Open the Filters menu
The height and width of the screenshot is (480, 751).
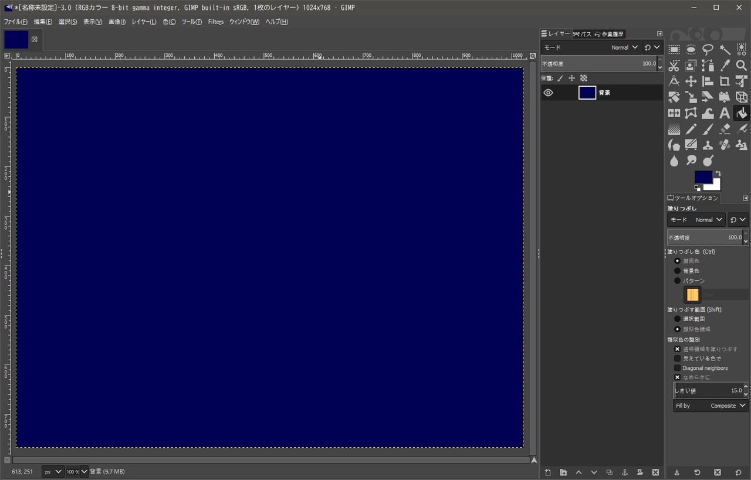point(216,22)
